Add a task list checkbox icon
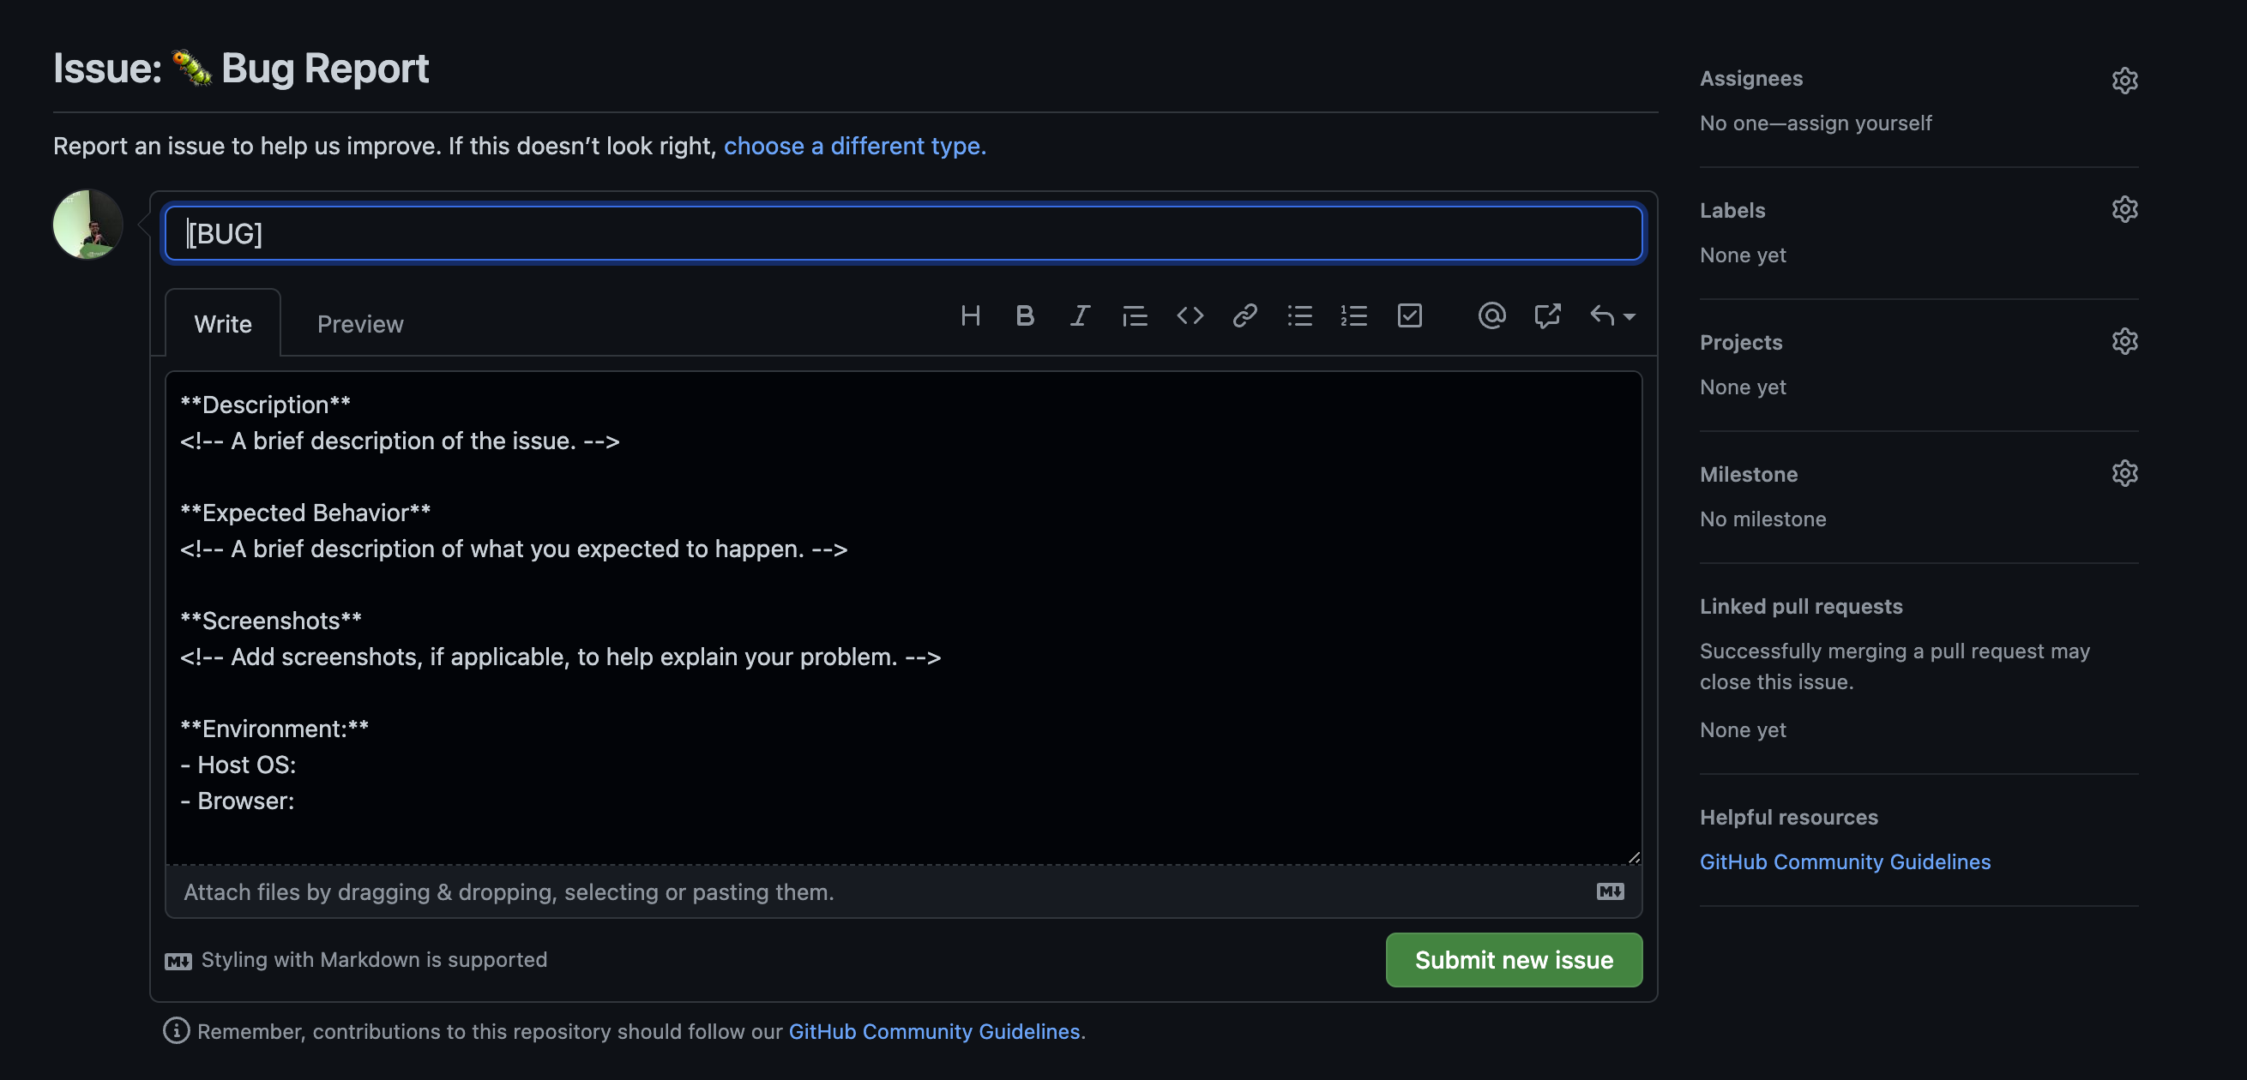Screen dimensions: 2247x1080 pos(1410,315)
